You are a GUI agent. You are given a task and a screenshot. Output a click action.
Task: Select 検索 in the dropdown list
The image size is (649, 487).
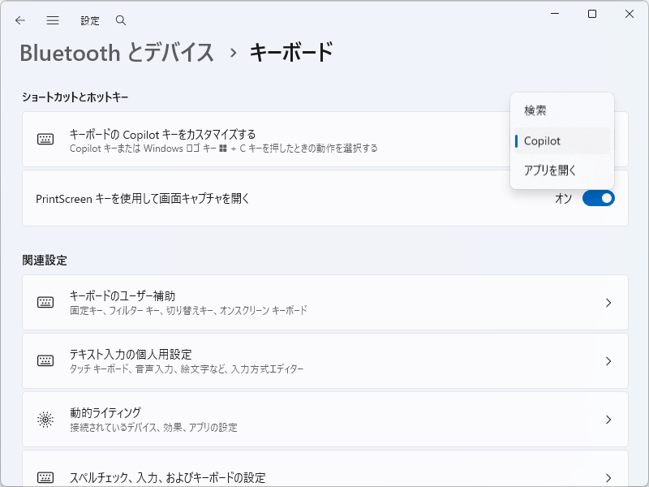coord(562,110)
